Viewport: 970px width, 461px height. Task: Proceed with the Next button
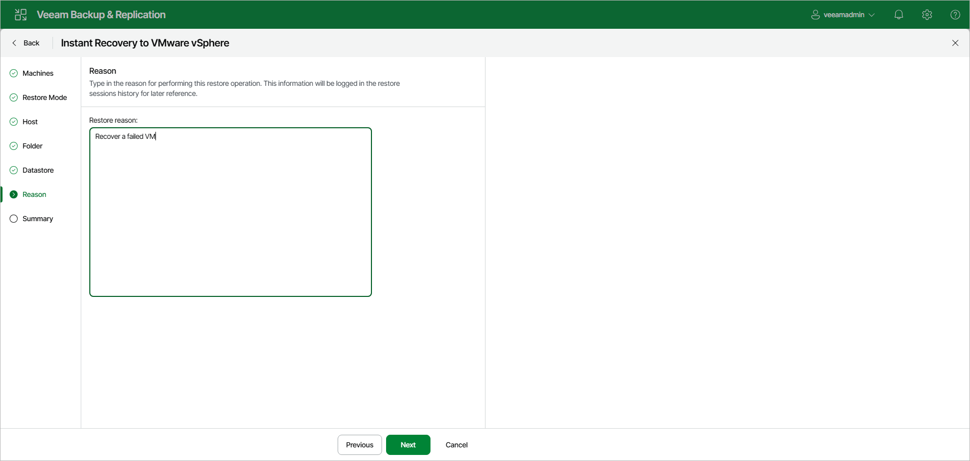tap(408, 445)
